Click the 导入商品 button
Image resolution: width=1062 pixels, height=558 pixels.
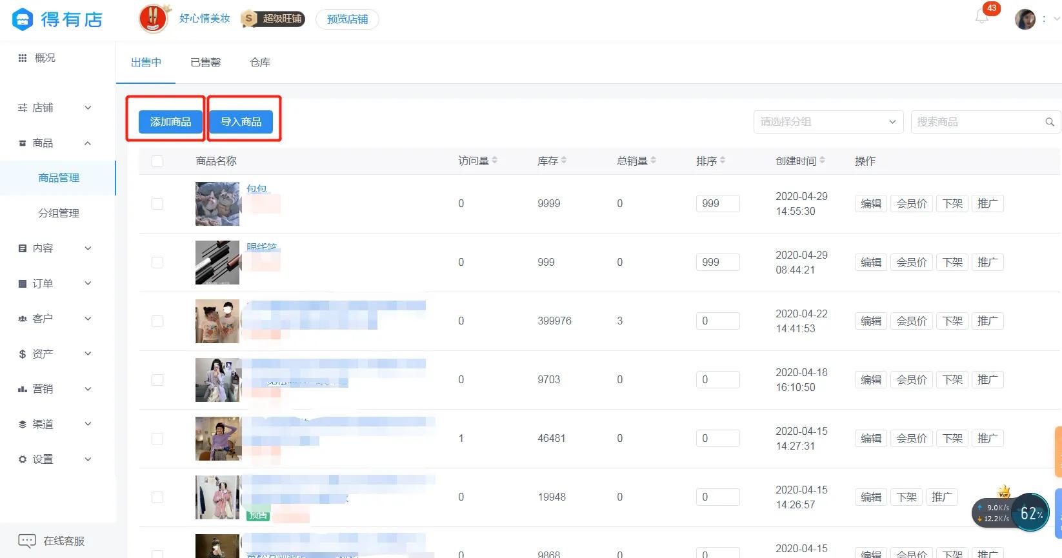(x=241, y=122)
